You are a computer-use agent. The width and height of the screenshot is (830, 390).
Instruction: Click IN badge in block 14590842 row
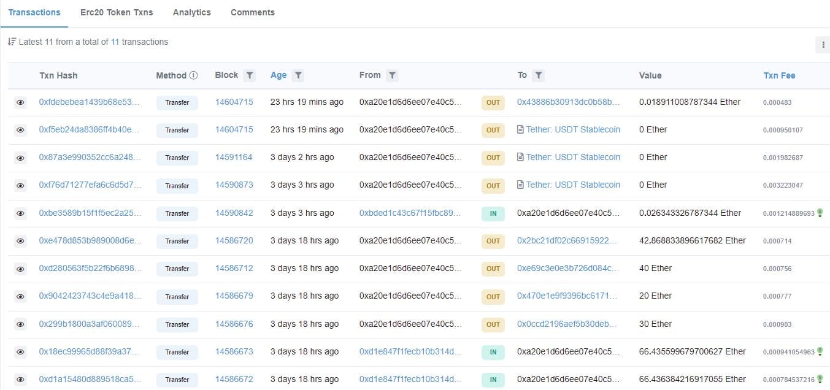[x=493, y=213]
